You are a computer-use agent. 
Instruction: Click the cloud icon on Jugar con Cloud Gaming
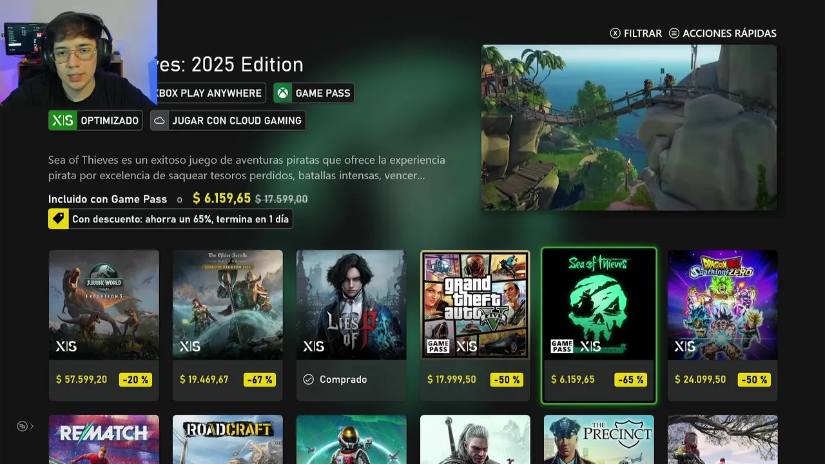point(159,121)
